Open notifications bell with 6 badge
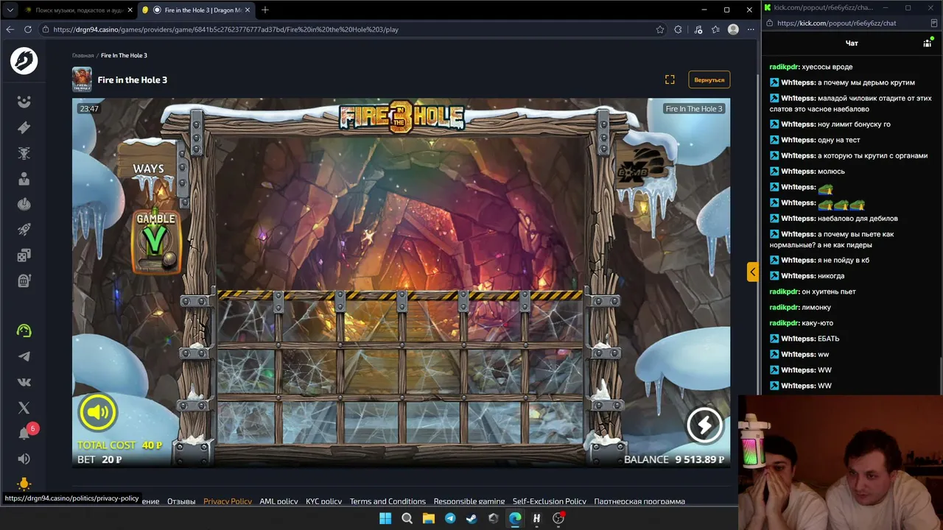943x530 pixels. click(x=25, y=432)
